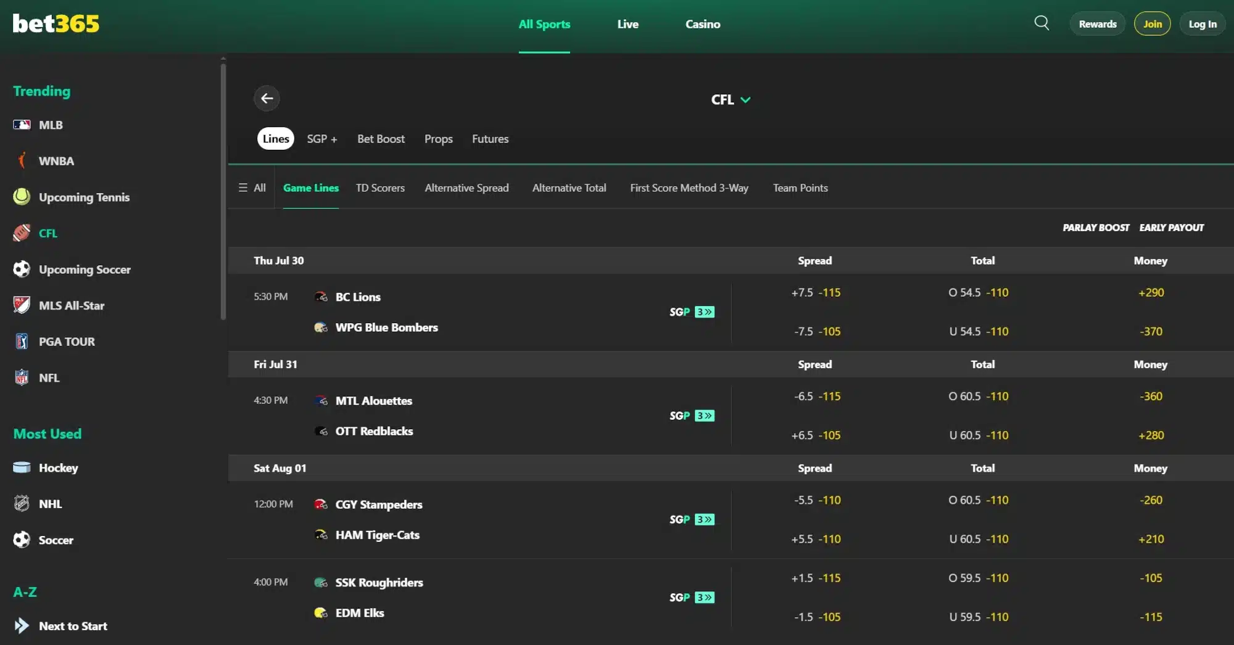Select the Alternative Total tab
Screen dimensions: 1234x645
click(569, 187)
